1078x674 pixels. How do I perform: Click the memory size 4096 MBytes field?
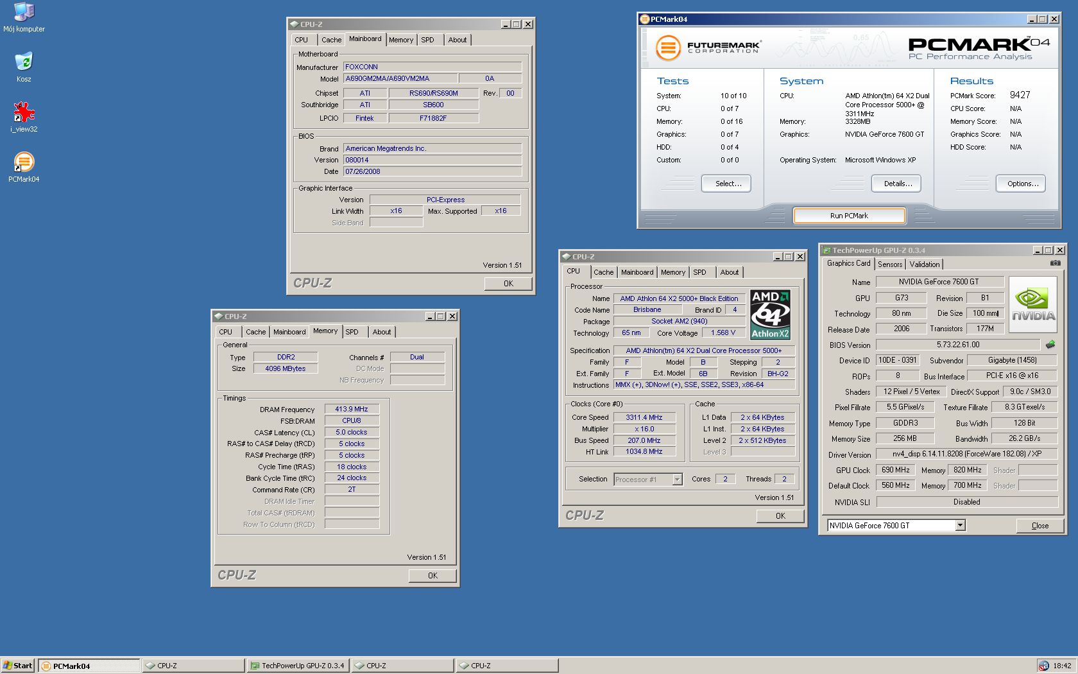(286, 368)
